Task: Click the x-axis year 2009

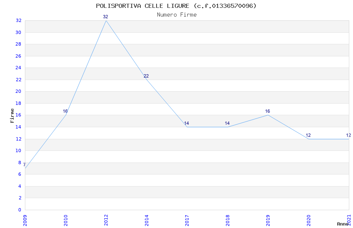Action: tap(25, 221)
